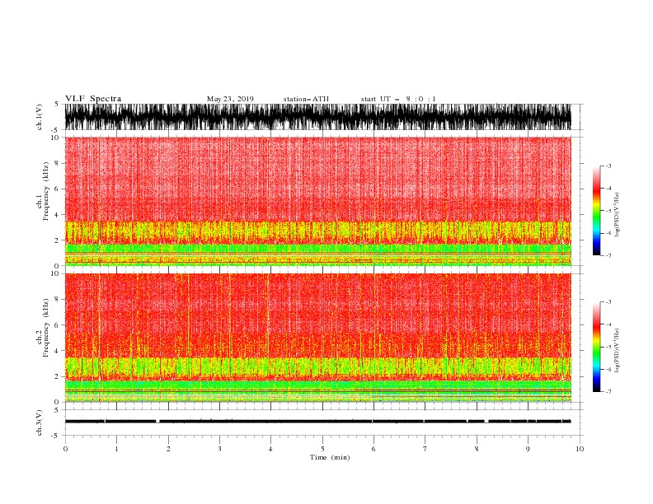Click time axis tick label "6"
Viewport: 653px width, 504px height.
373,449
